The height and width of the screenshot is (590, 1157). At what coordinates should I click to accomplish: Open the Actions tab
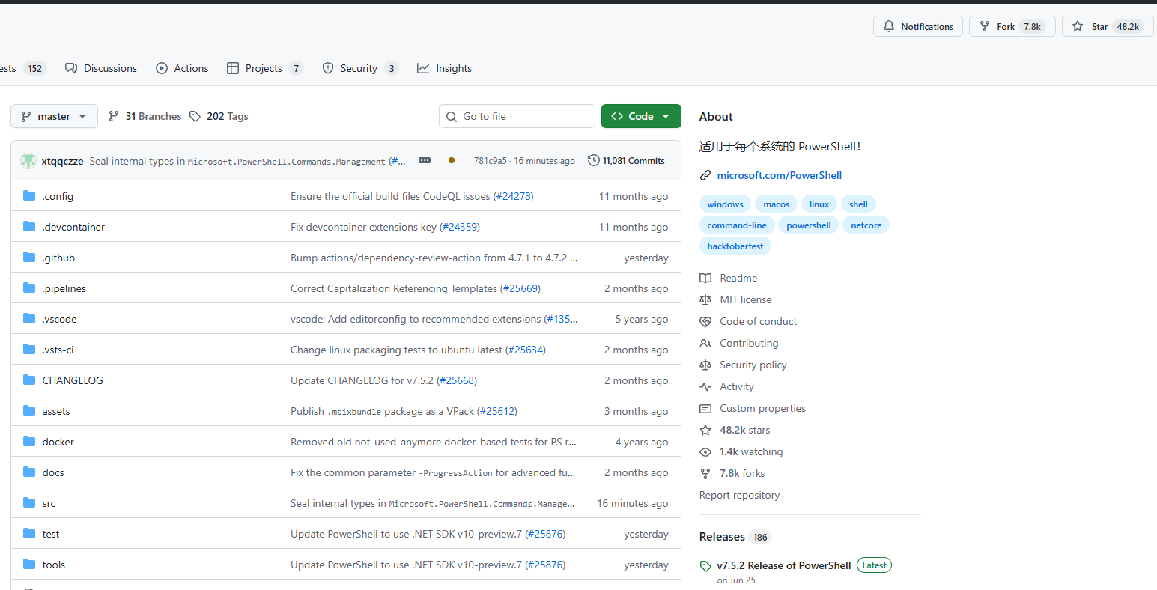point(182,68)
